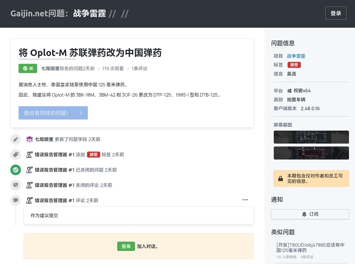Click the Windows platform icon
Image resolution: width=355 pixels, height=264 pixels.
(x=290, y=91)
